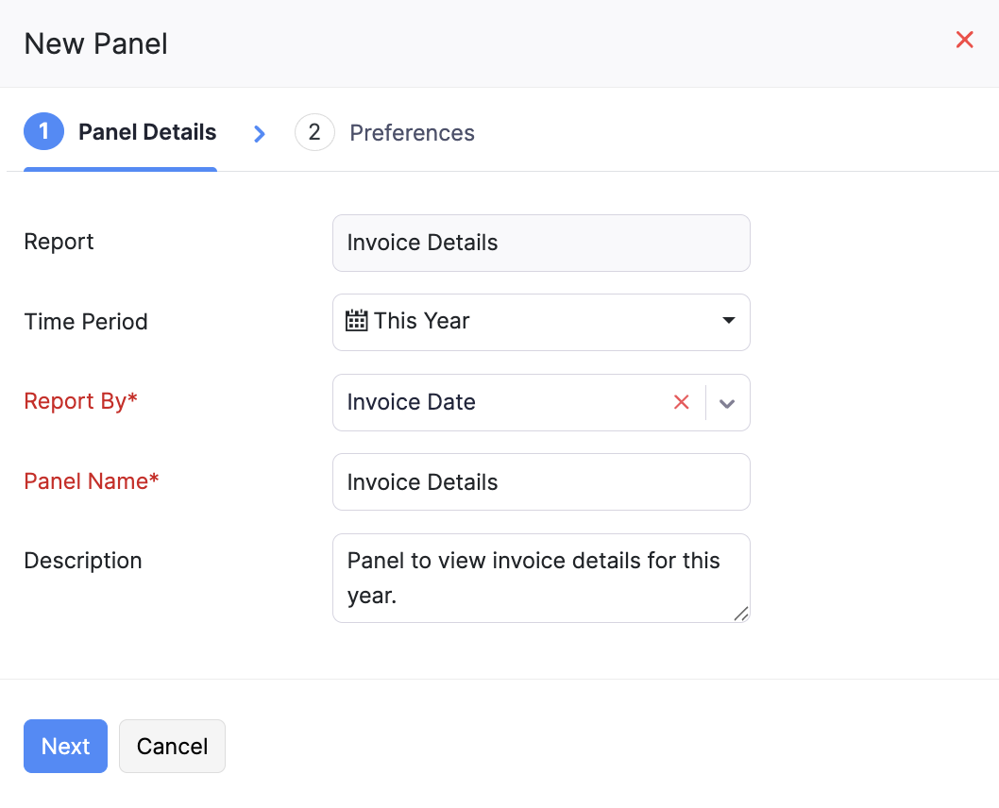Open the Report By dropdown chevron

pyautogui.click(x=727, y=402)
